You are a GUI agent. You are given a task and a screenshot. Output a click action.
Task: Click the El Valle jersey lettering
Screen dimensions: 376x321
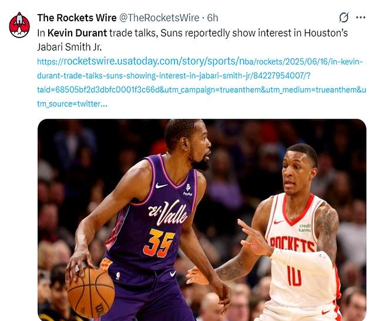(x=167, y=213)
